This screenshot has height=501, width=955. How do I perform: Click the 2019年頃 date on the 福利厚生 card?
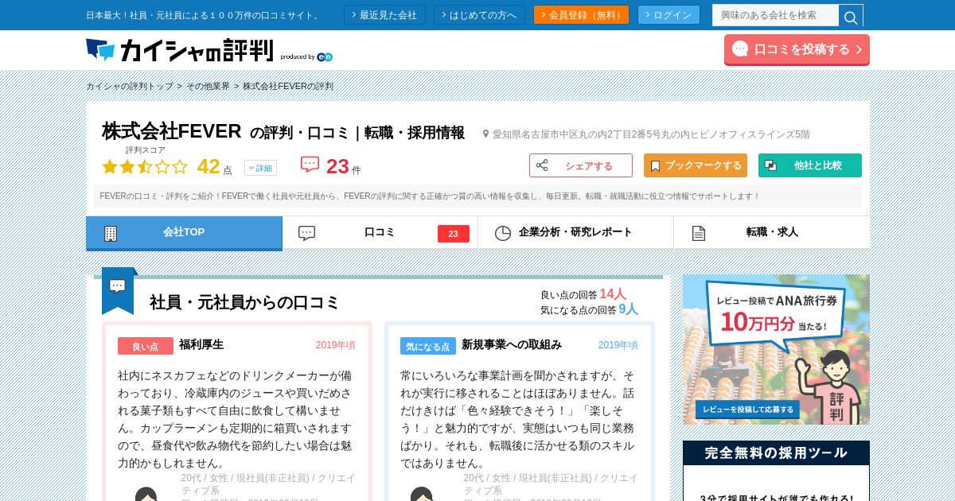pos(336,345)
